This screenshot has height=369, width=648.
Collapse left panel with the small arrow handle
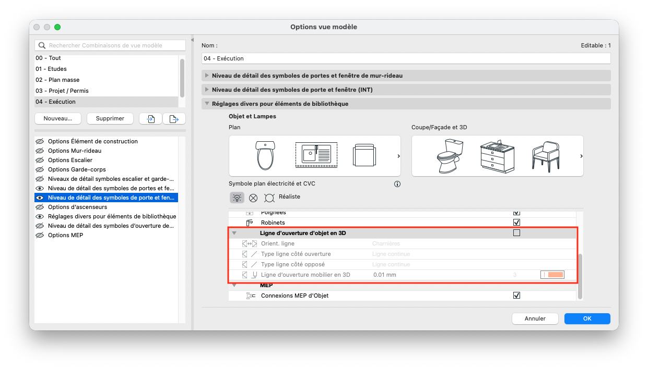click(192, 40)
